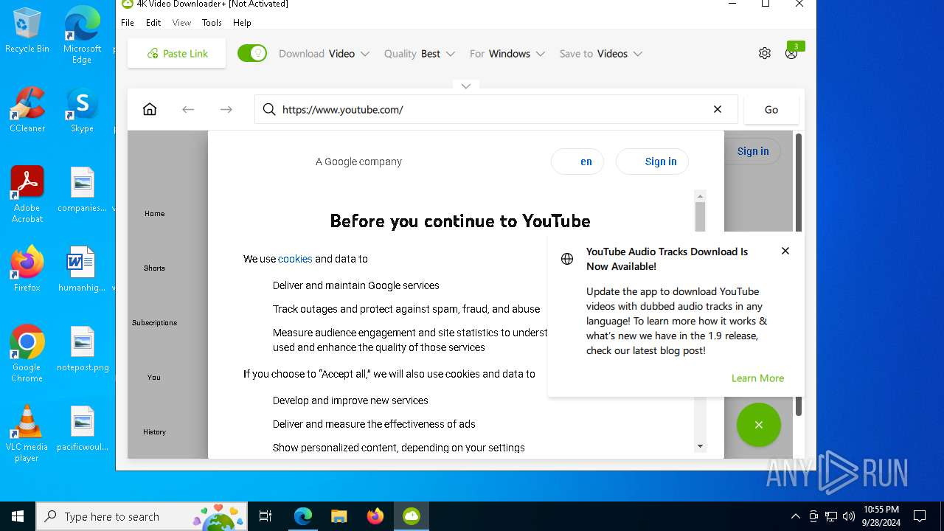Click Learn More in the notification
This screenshot has width=944, height=531.
(757, 378)
